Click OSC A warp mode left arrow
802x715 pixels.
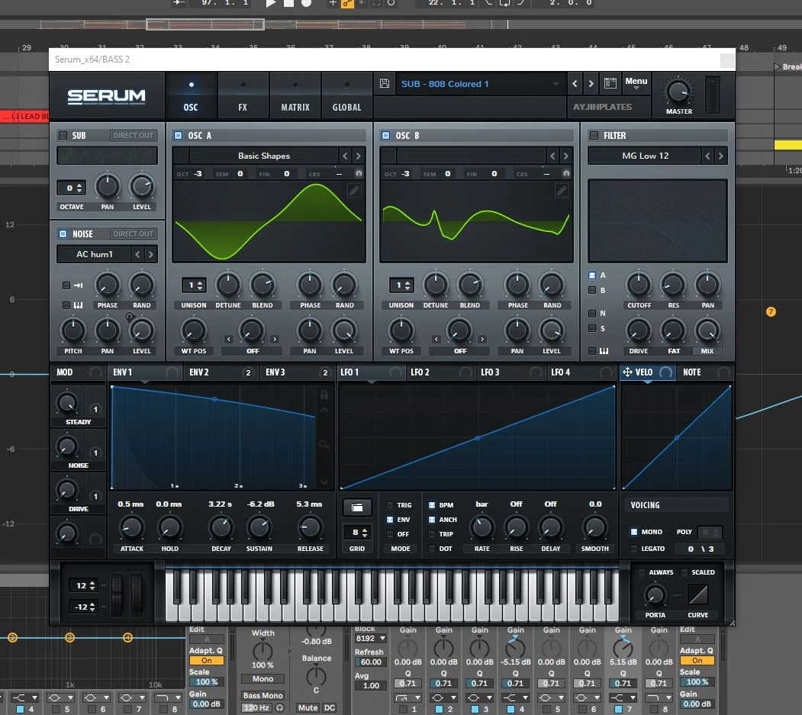[x=229, y=339]
